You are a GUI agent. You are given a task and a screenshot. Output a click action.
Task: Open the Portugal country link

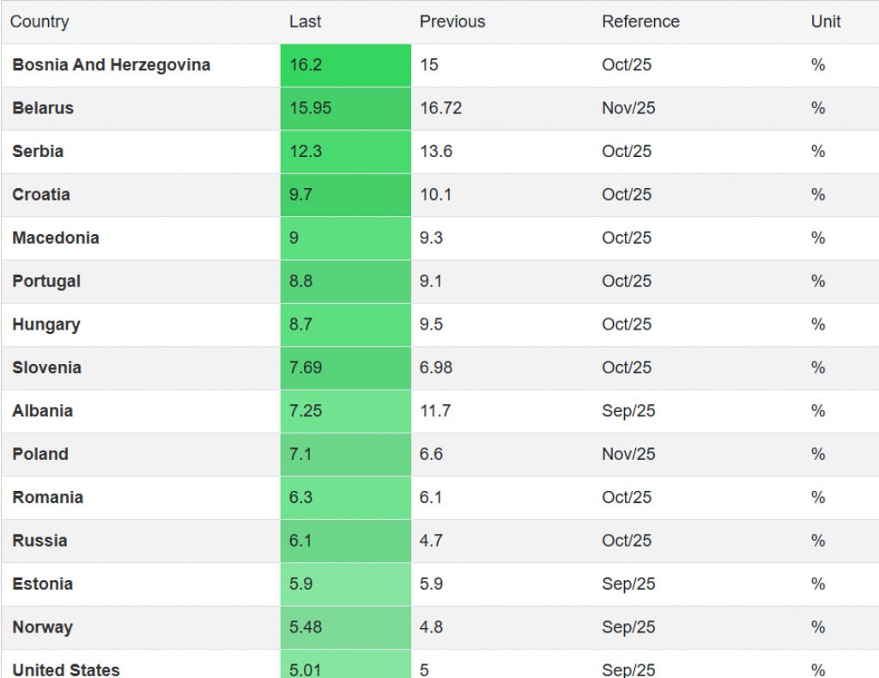46,281
